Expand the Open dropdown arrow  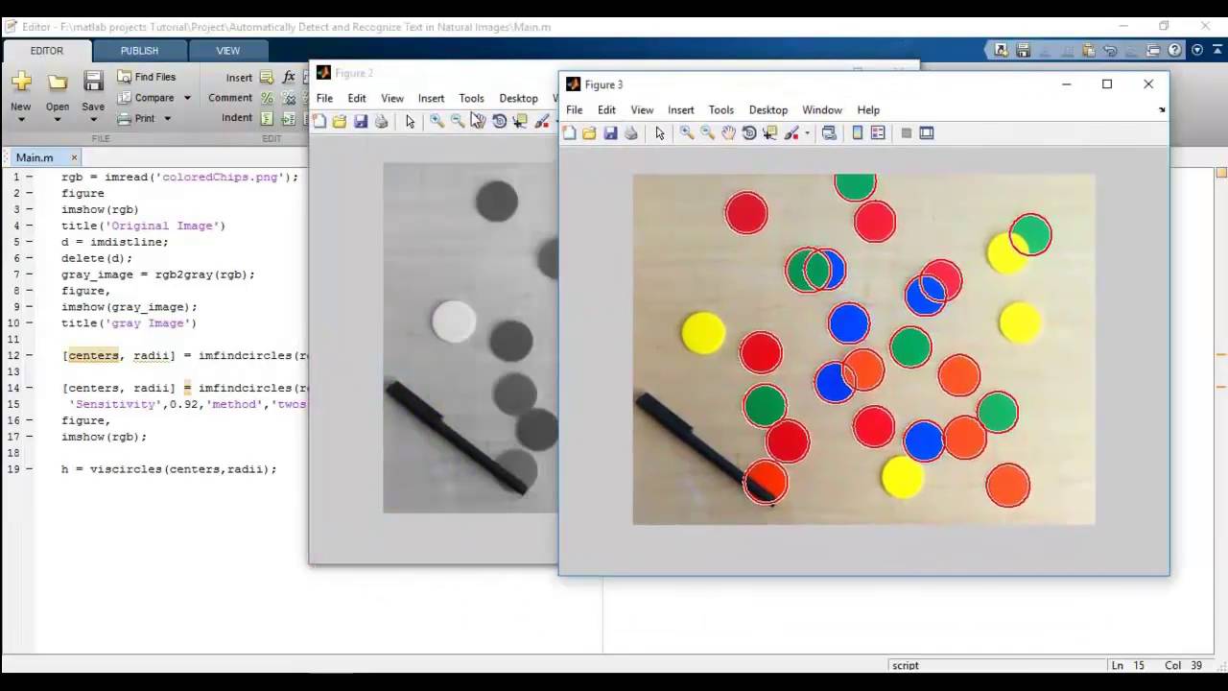click(x=58, y=119)
